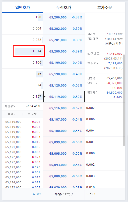128x202 pixels.
Task: Choose bid price 65,100,000
Action: pos(58,131)
